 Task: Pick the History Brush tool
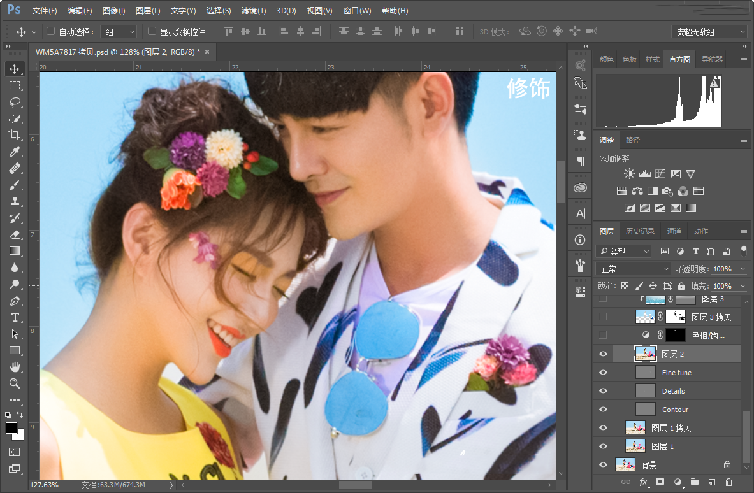(15, 218)
